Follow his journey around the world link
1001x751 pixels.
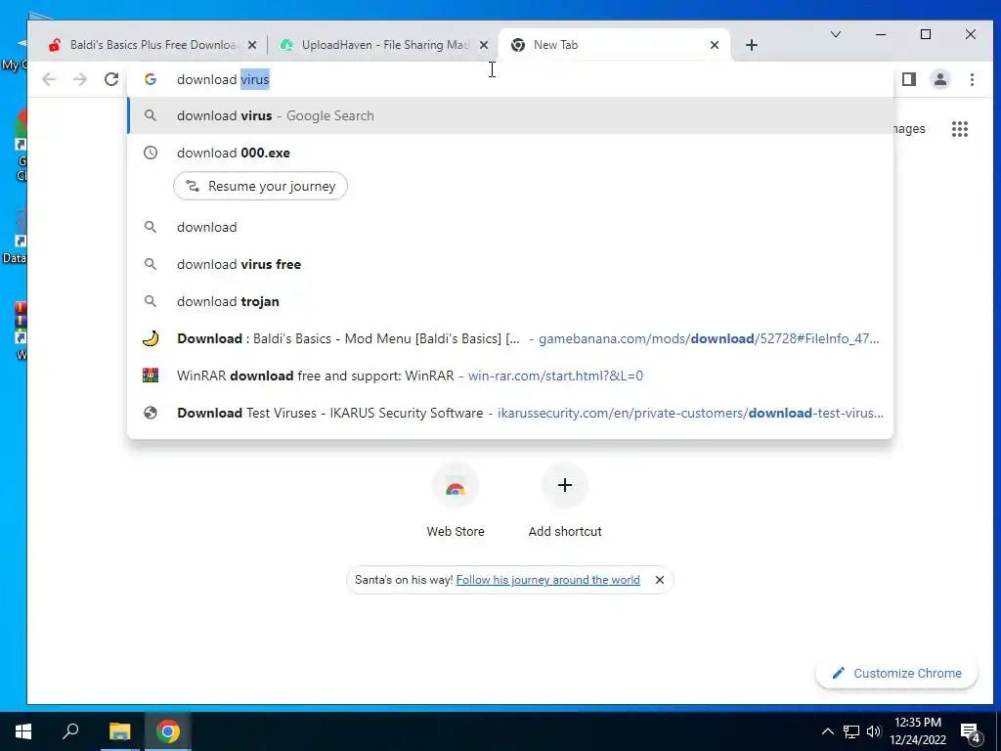coord(547,580)
